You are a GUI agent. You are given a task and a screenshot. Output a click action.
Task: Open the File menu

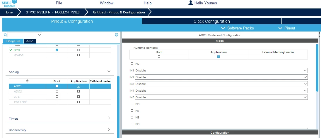pos(59,3)
